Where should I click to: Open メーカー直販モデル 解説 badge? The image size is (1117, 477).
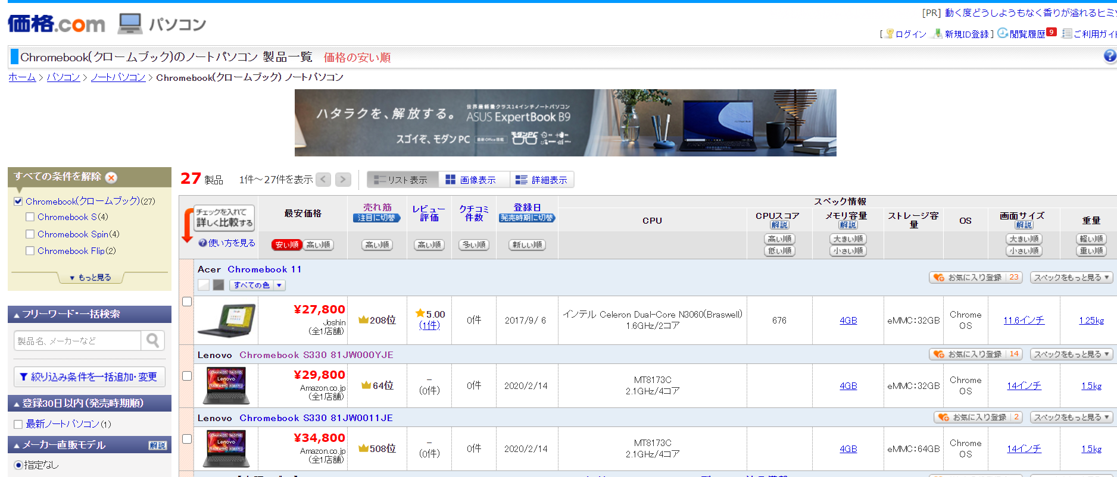tap(158, 445)
